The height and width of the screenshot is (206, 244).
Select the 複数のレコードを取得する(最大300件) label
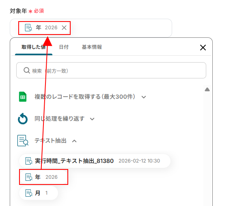[x=85, y=97]
